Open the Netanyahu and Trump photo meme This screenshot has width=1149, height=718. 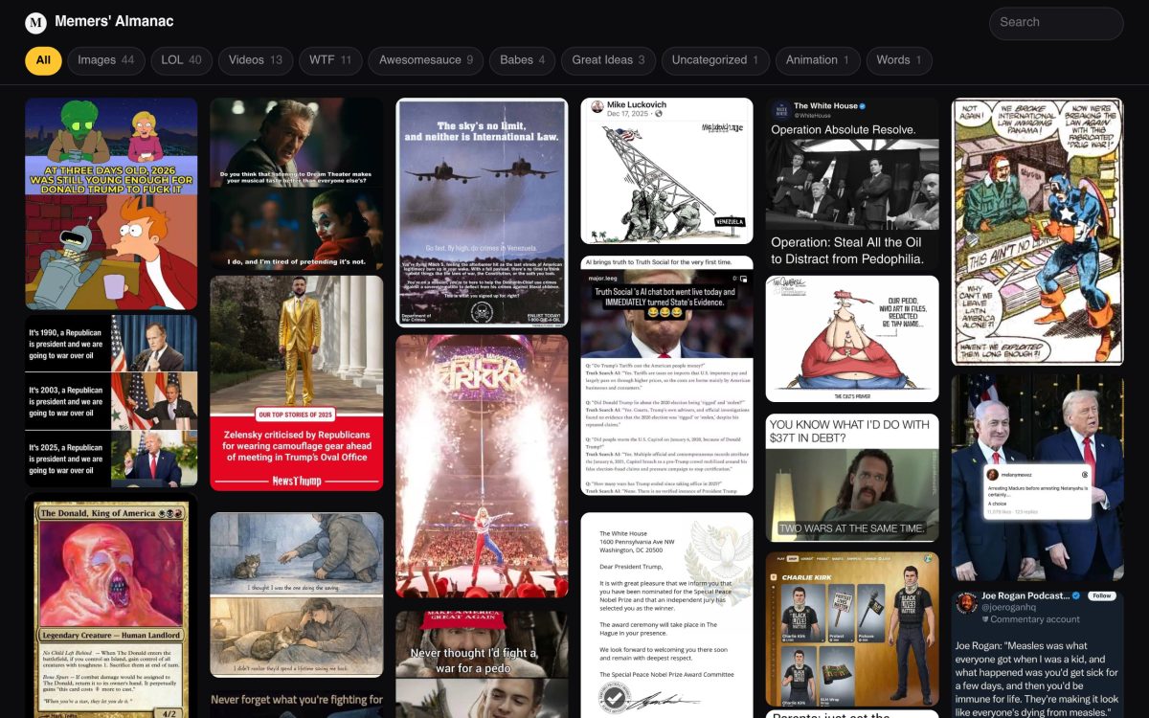point(1038,477)
